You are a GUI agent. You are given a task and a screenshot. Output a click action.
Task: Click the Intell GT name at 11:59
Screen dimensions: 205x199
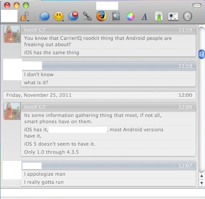tap(35, 30)
